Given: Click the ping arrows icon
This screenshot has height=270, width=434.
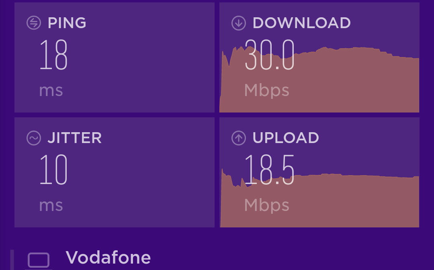Looking at the screenshot, I should point(34,22).
